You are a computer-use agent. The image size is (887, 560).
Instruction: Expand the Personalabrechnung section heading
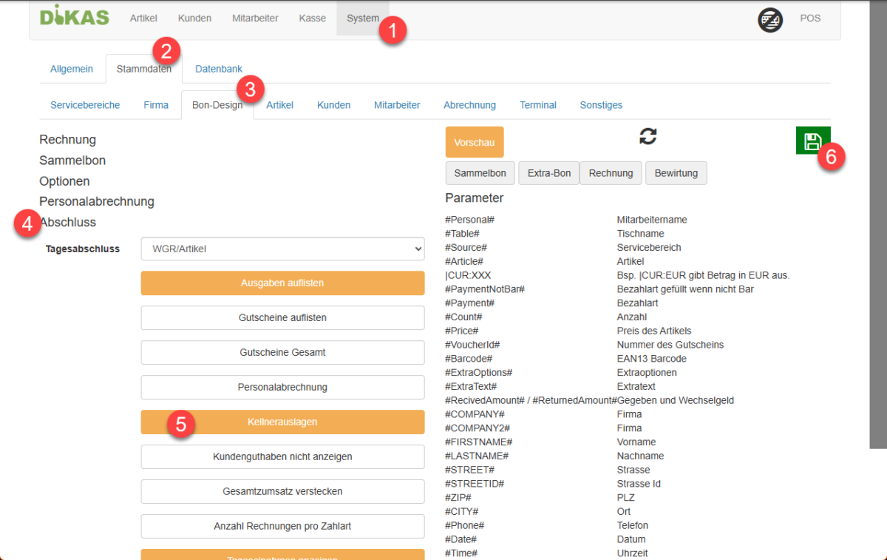[97, 202]
